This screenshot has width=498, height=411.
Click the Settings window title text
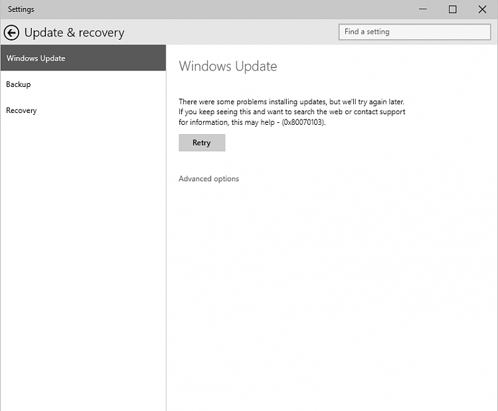[x=21, y=9]
